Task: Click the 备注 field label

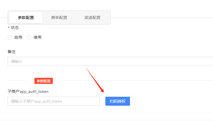Action: [11, 52]
